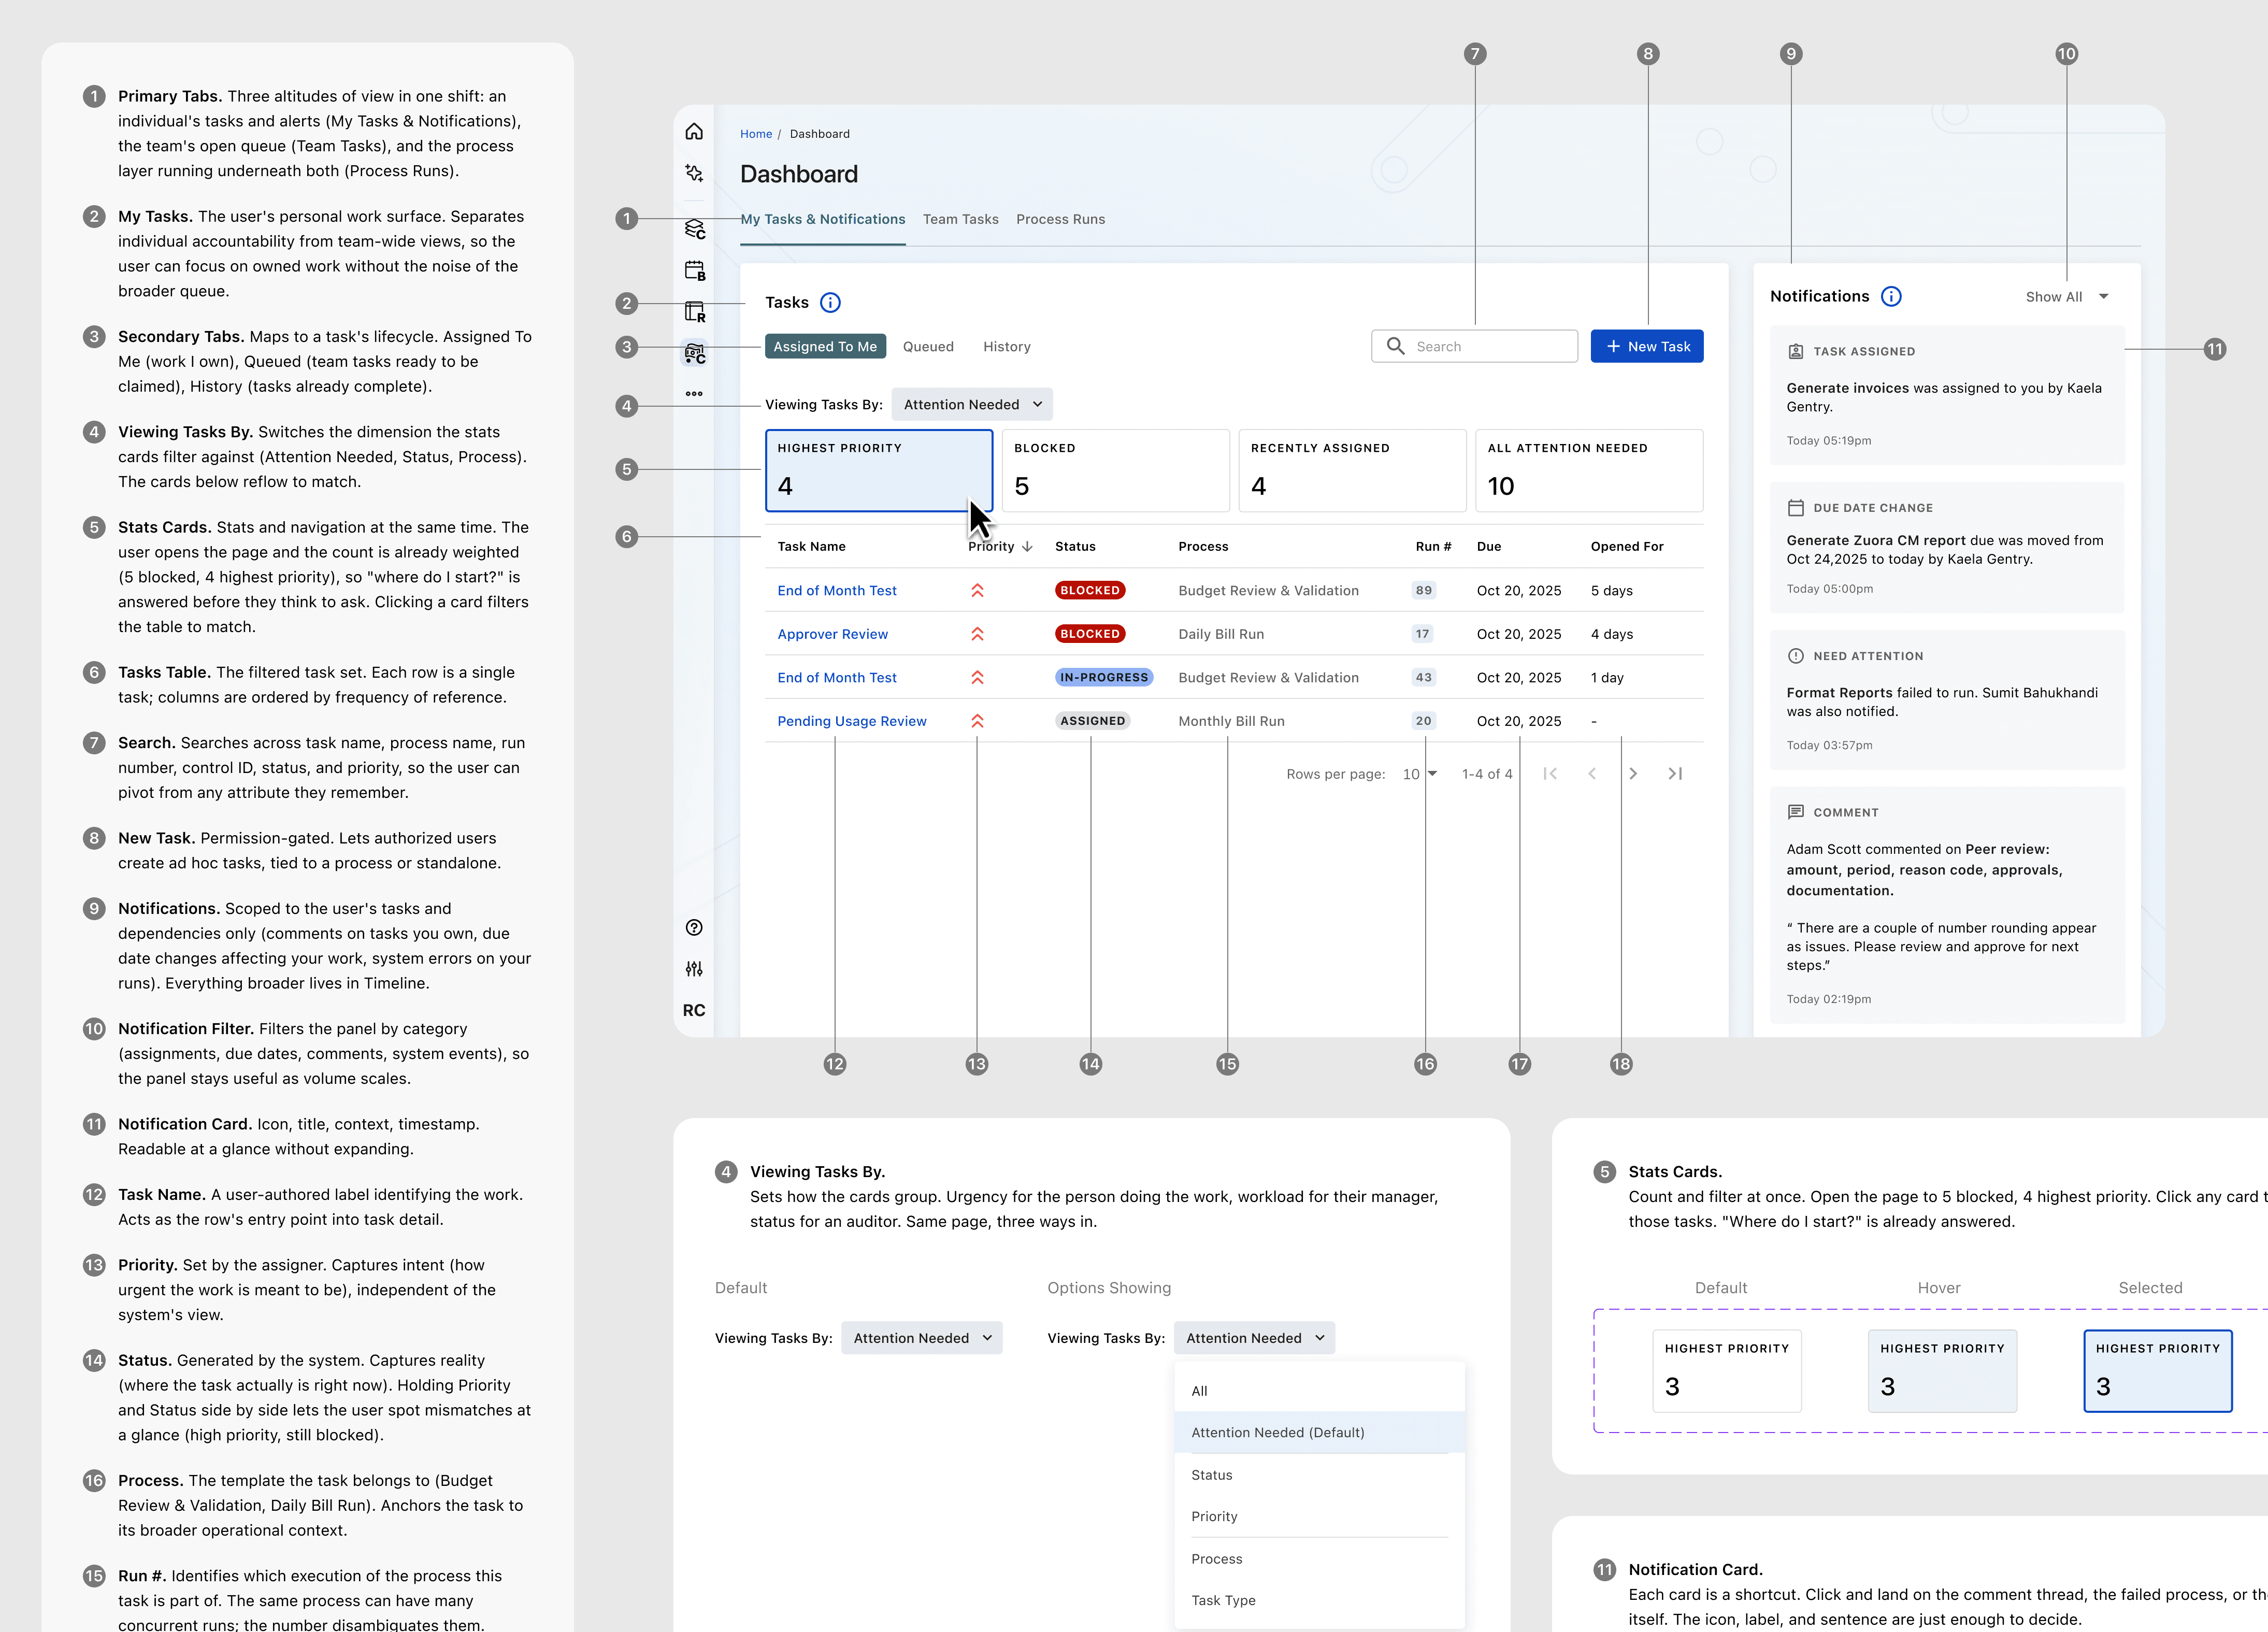This screenshot has width=2268, height=1632.
Task: Choose Task Type in the open dropdown list
Action: (x=1320, y=1601)
